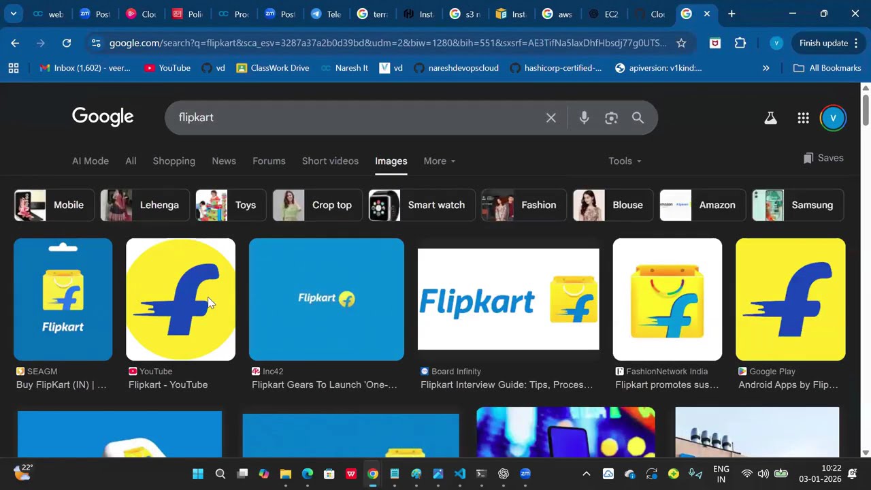
Task: Reload the current Google page
Action: coord(67,43)
